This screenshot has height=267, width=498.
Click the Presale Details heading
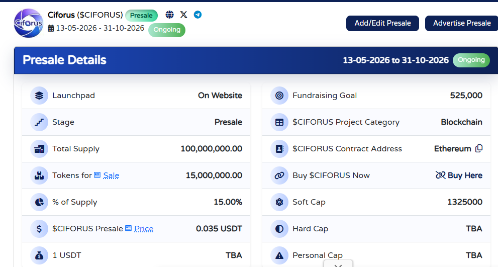point(64,60)
